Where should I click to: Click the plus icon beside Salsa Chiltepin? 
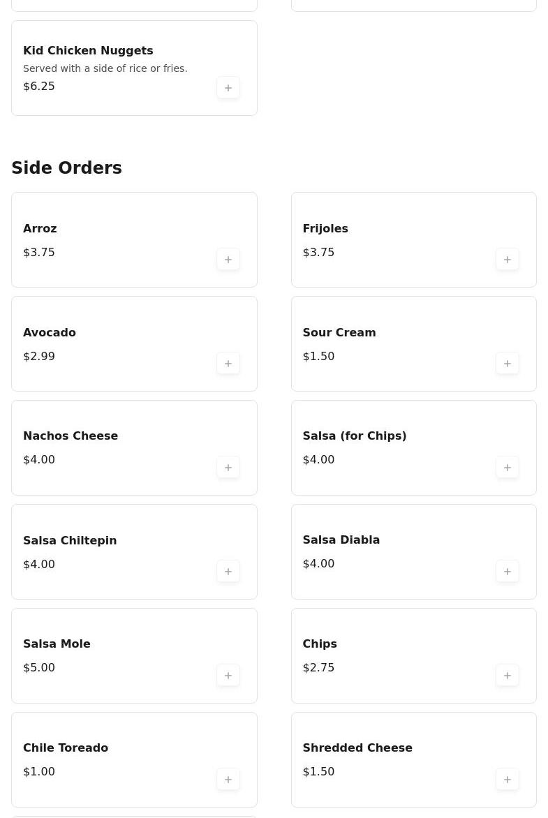228,571
